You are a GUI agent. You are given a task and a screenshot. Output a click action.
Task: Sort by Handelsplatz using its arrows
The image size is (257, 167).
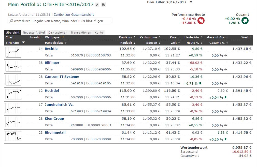click(x=66, y=43)
